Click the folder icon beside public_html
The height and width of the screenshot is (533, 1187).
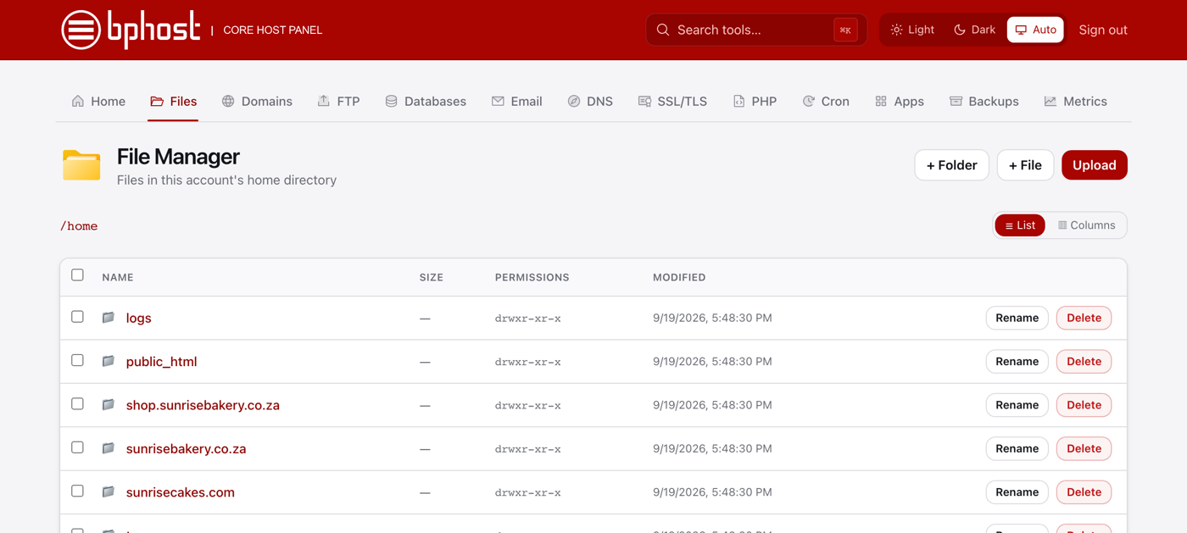[x=109, y=361]
